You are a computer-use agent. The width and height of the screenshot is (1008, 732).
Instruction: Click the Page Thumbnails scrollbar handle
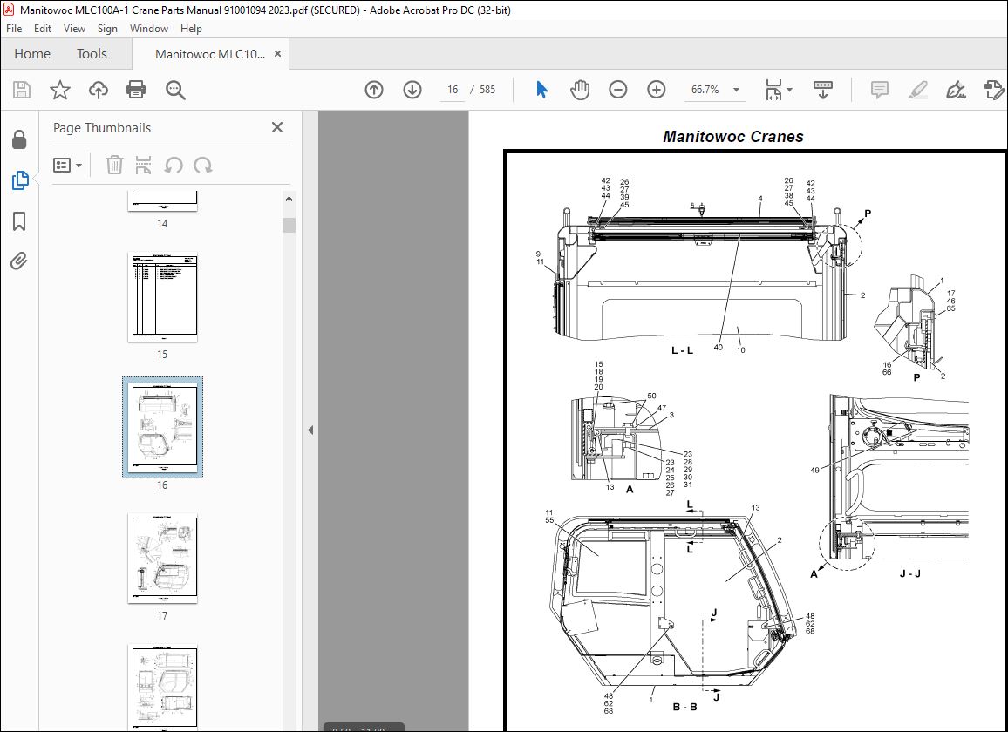click(x=289, y=225)
